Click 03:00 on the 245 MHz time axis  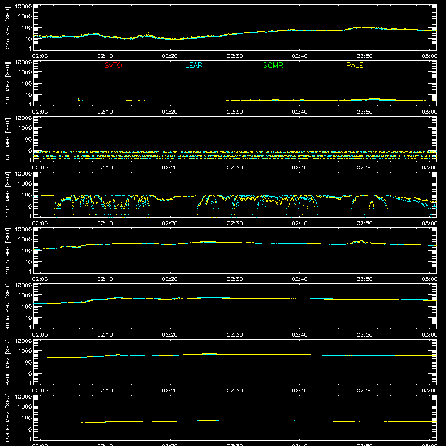[x=429, y=56]
